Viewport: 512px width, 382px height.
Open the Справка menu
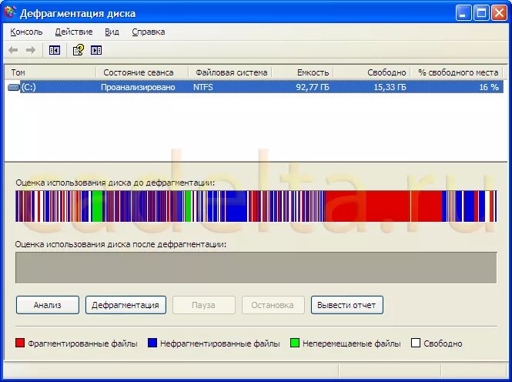click(149, 32)
